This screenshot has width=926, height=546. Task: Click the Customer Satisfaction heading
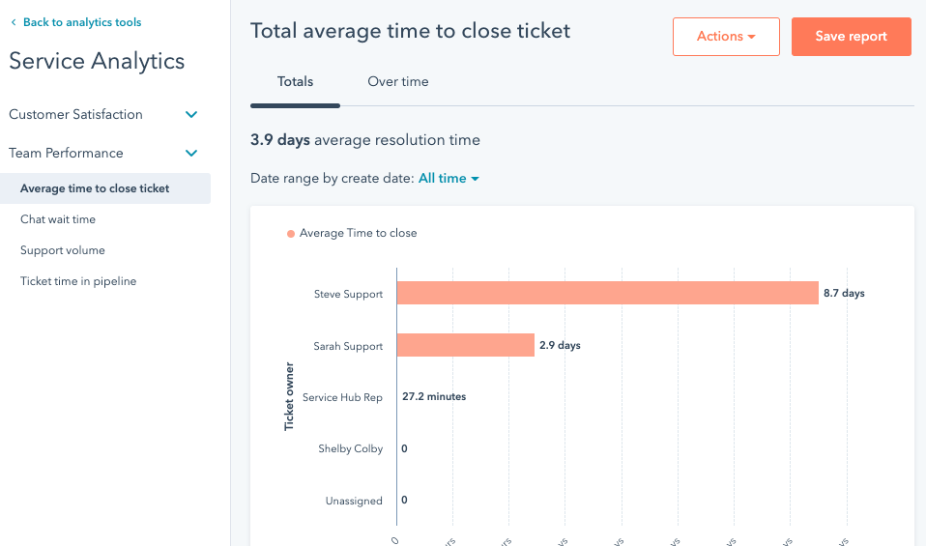[x=75, y=115]
